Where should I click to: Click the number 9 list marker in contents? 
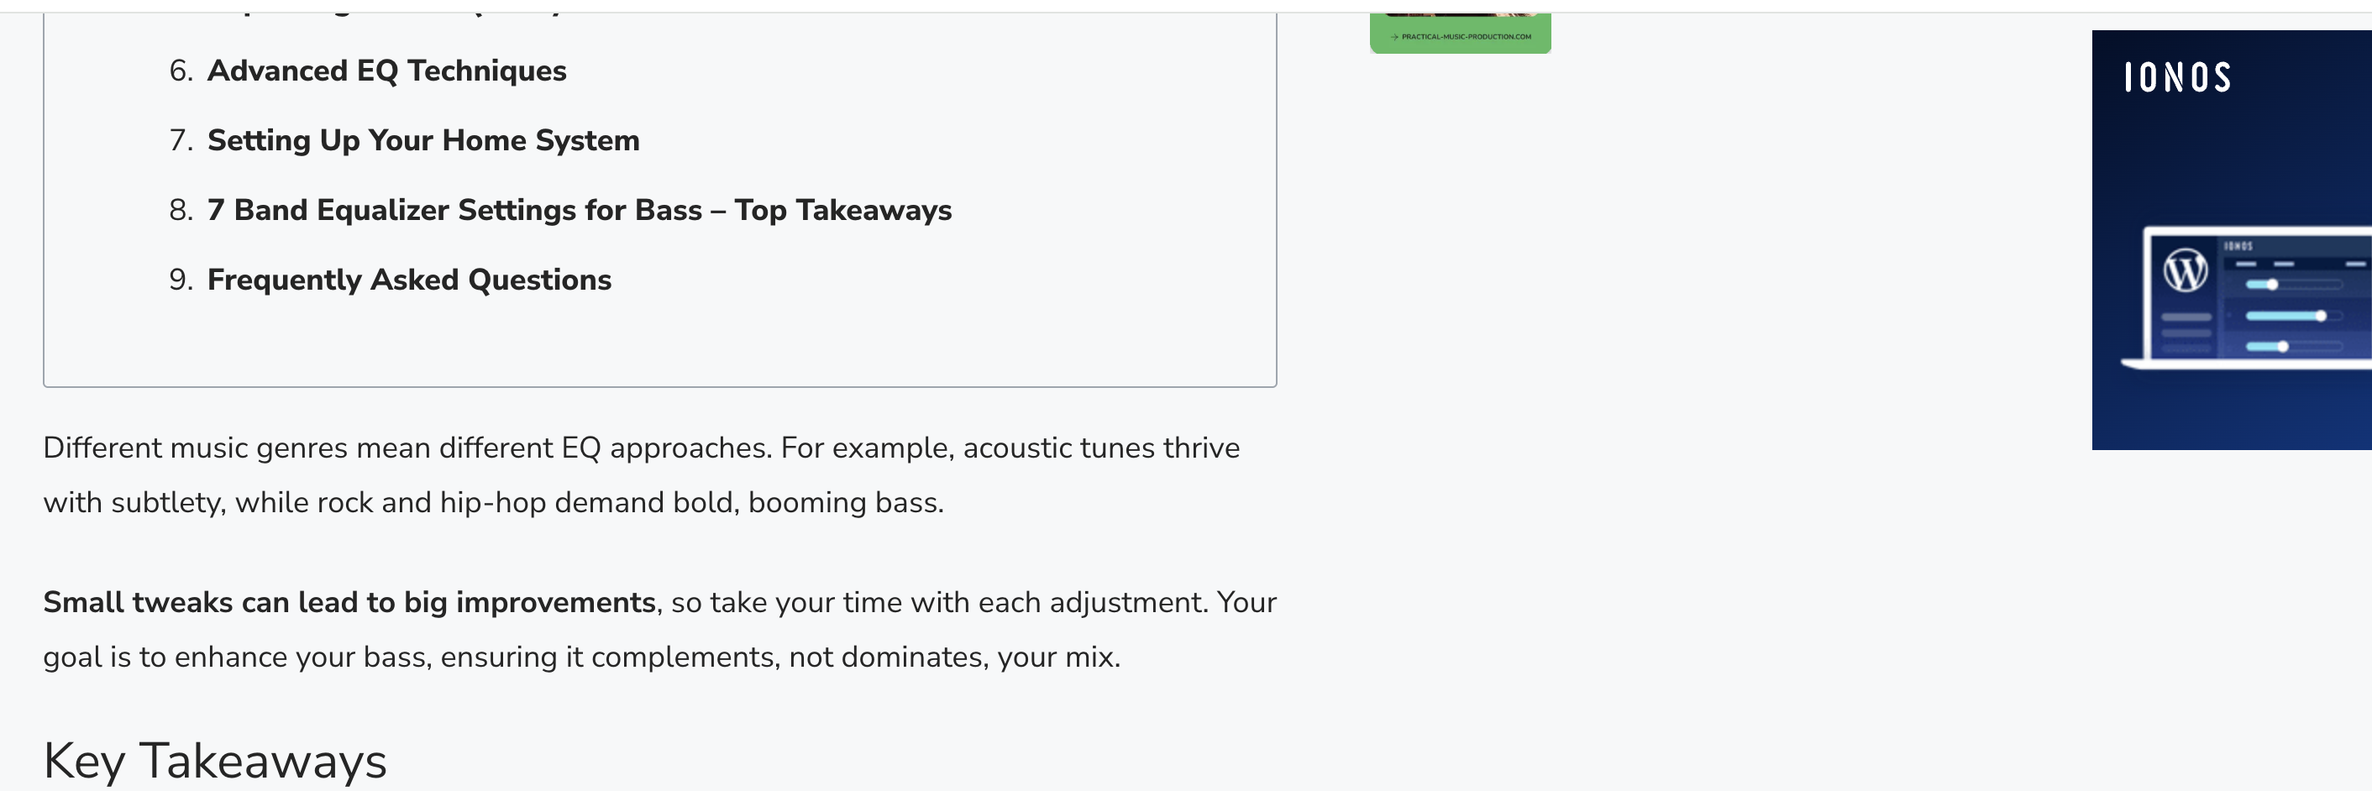(180, 279)
